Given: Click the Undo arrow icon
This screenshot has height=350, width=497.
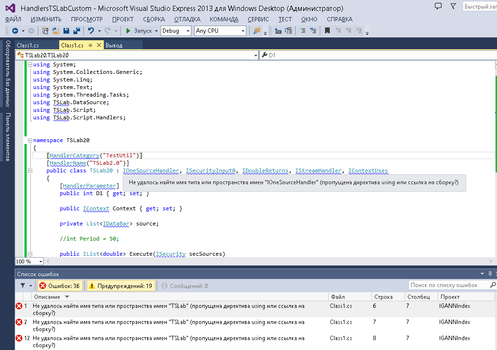Looking at the screenshot, I should 90,31.
